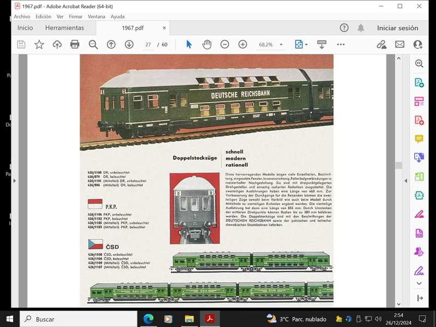
Task: Open the help question mark icon
Action: pos(344,28)
